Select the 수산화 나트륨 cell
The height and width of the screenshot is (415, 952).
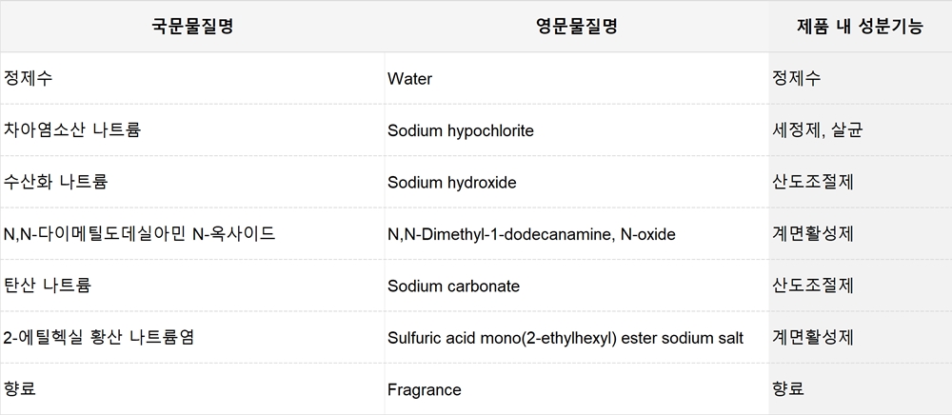(192, 182)
